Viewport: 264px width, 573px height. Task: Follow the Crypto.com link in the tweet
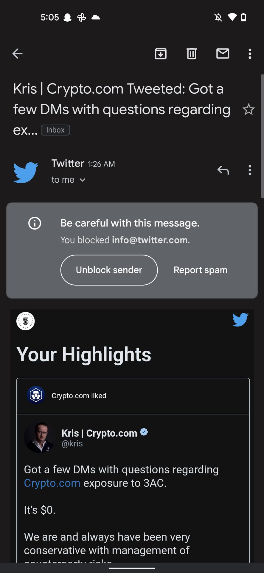tap(52, 483)
